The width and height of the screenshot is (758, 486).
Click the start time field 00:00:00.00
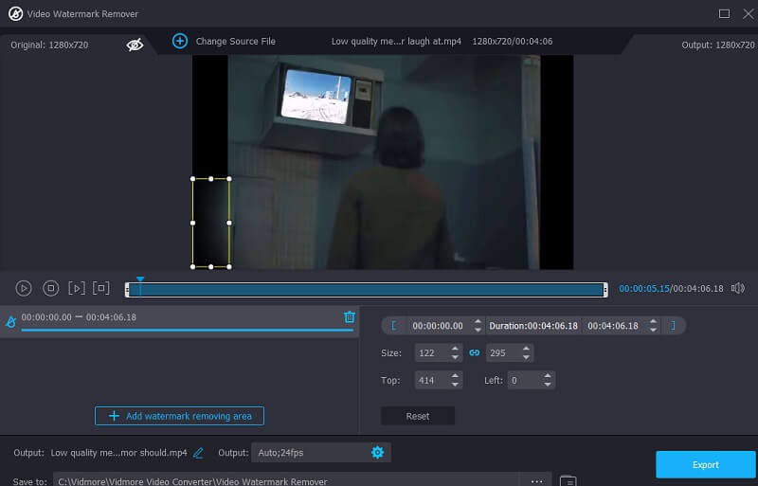point(438,326)
